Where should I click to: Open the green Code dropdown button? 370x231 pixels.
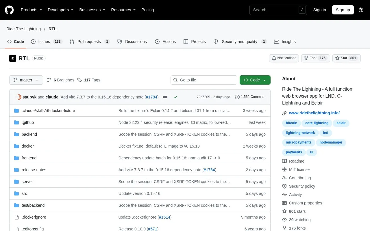click(255, 80)
